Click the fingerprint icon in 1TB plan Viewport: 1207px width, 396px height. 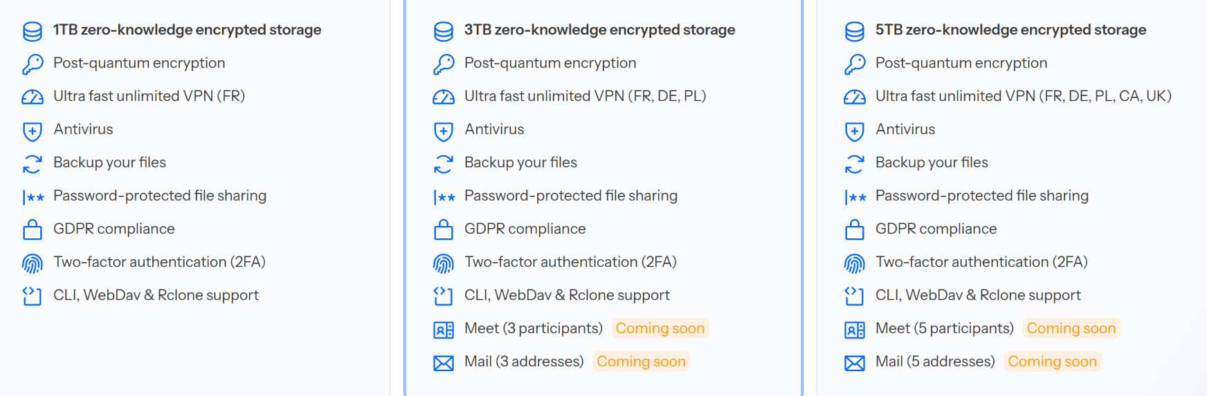coord(33,263)
